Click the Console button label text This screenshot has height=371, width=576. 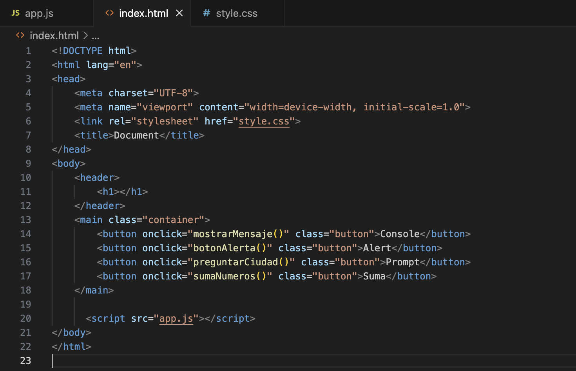click(400, 234)
